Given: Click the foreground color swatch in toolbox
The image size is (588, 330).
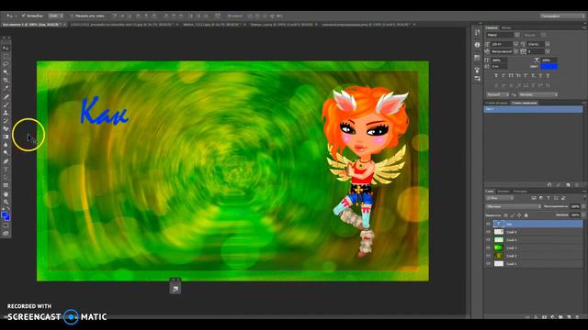Looking at the screenshot, I should [4, 215].
